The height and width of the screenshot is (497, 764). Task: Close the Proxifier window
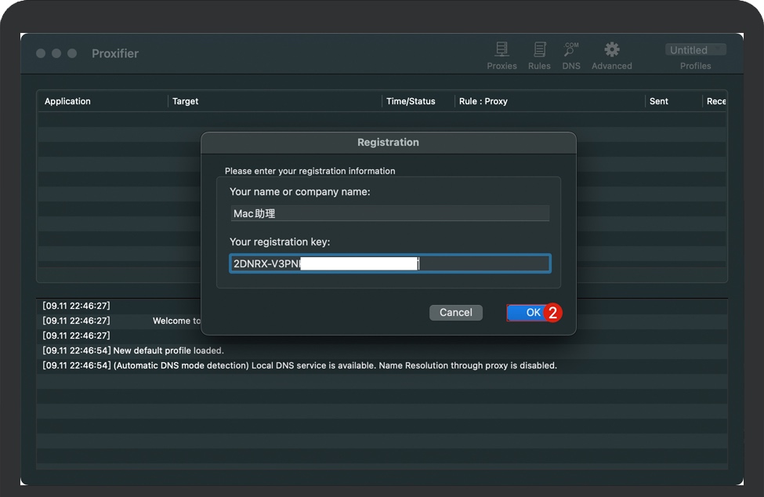click(41, 53)
